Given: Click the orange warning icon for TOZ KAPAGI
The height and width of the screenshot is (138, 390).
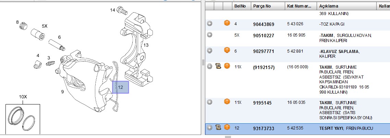Looking at the screenshot, I should 227,23.
